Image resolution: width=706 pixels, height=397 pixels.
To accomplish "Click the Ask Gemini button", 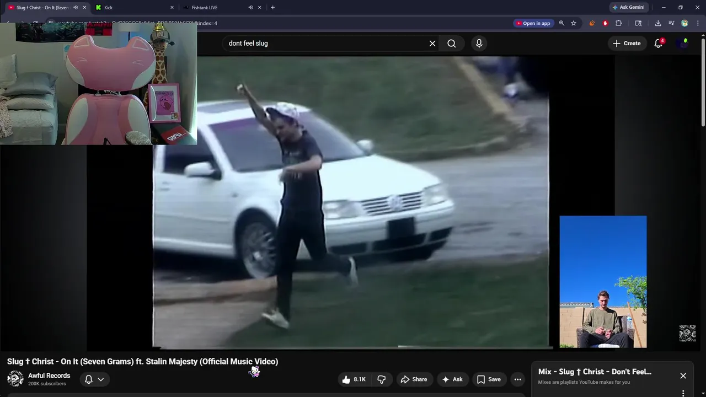I will (628, 7).
